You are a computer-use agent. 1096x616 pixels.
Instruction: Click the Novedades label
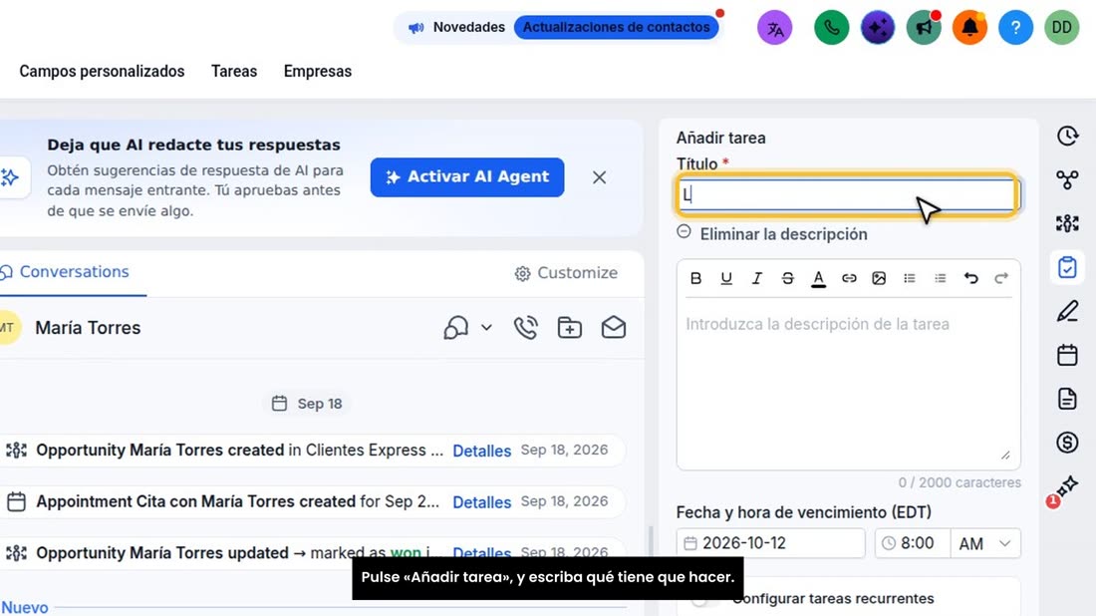point(468,27)
